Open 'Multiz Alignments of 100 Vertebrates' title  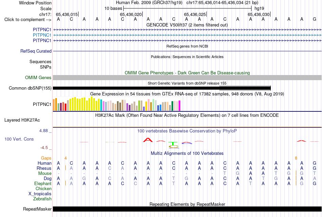click(187, 153)
